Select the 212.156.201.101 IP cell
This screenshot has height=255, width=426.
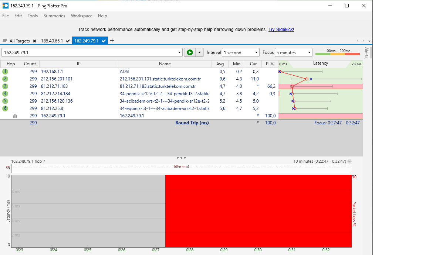point(57,79)
